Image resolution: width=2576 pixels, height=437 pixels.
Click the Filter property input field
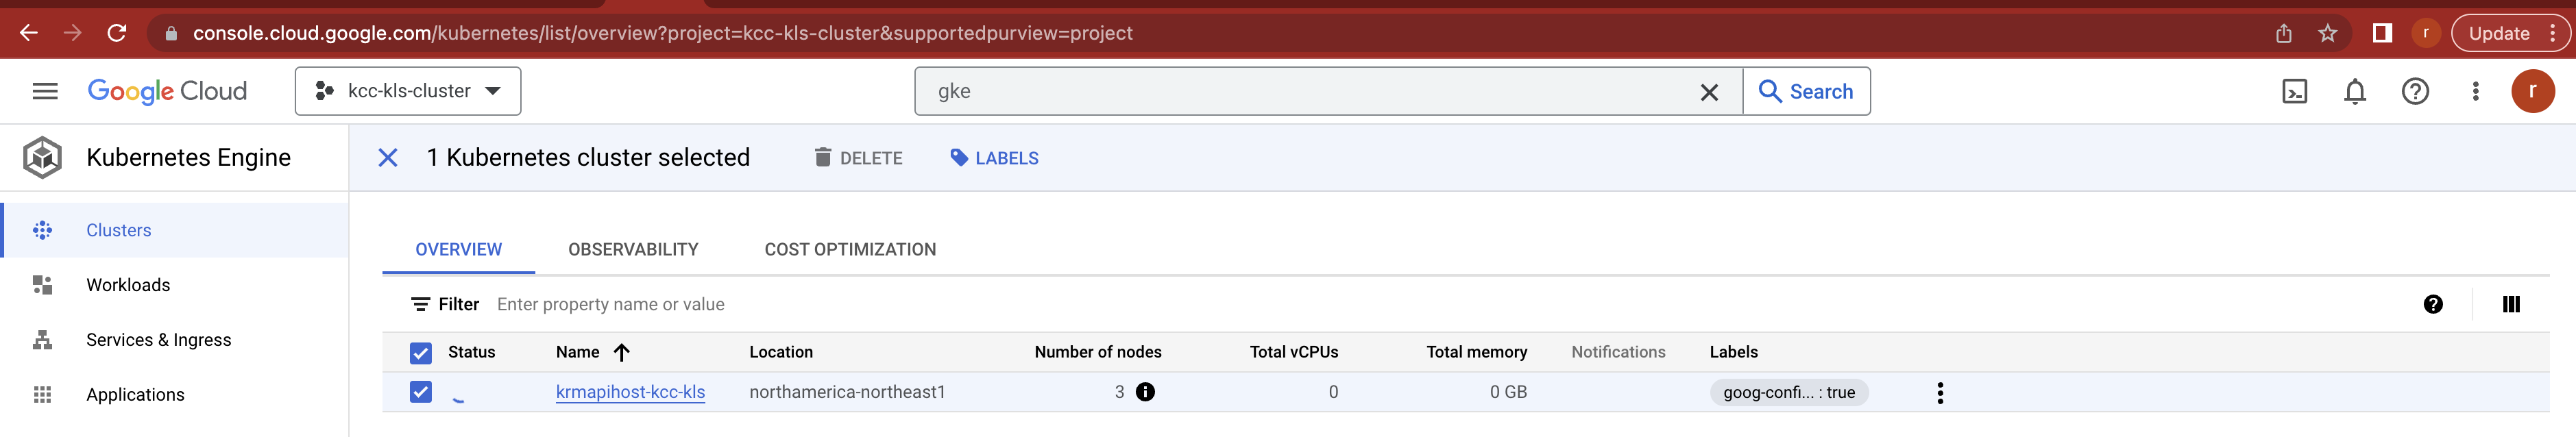click(610, 304)
